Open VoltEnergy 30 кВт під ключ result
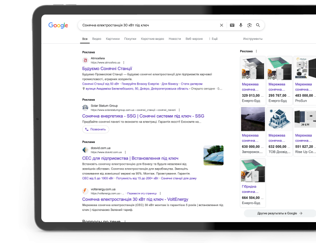 pyautogui.click(x=135, y=199)
